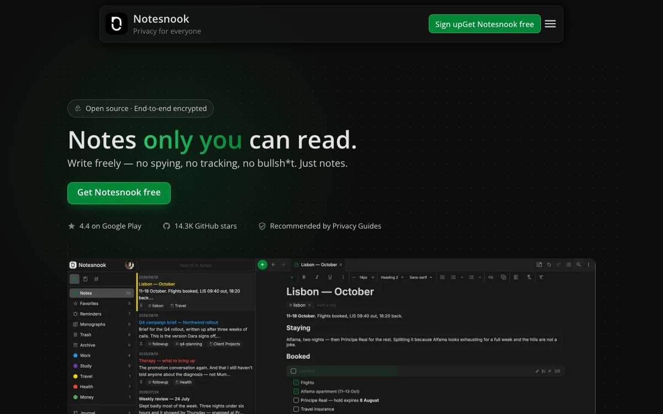Uncheck the Alfama apartment checklist item

click(296, 391)
